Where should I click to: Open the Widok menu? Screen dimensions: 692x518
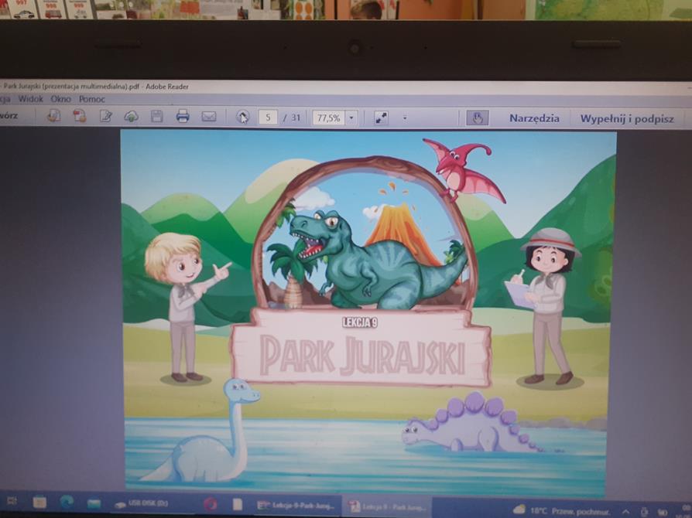point(31,99)
